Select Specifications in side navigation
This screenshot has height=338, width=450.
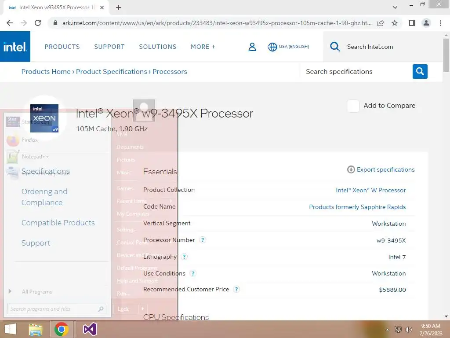45,171
